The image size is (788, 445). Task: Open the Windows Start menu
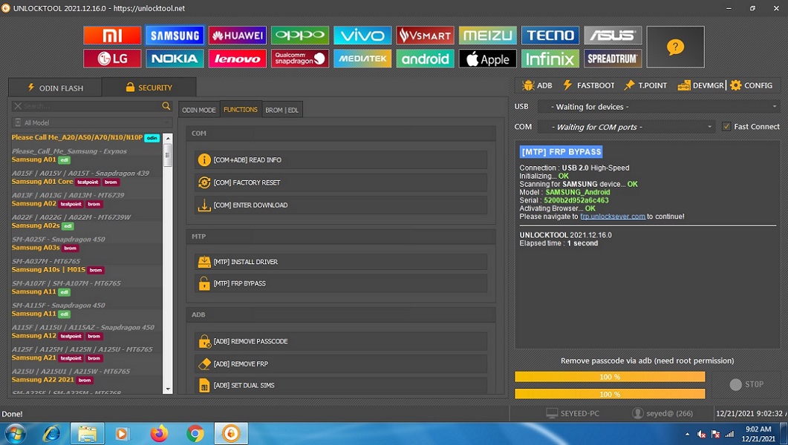pos(15,433)
